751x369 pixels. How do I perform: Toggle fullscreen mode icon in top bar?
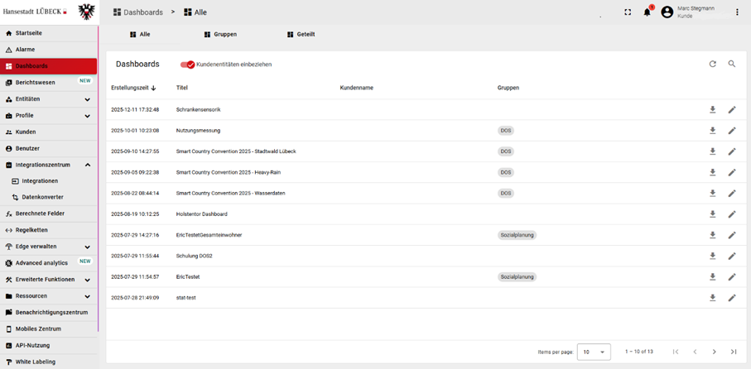tap(627, 12)
